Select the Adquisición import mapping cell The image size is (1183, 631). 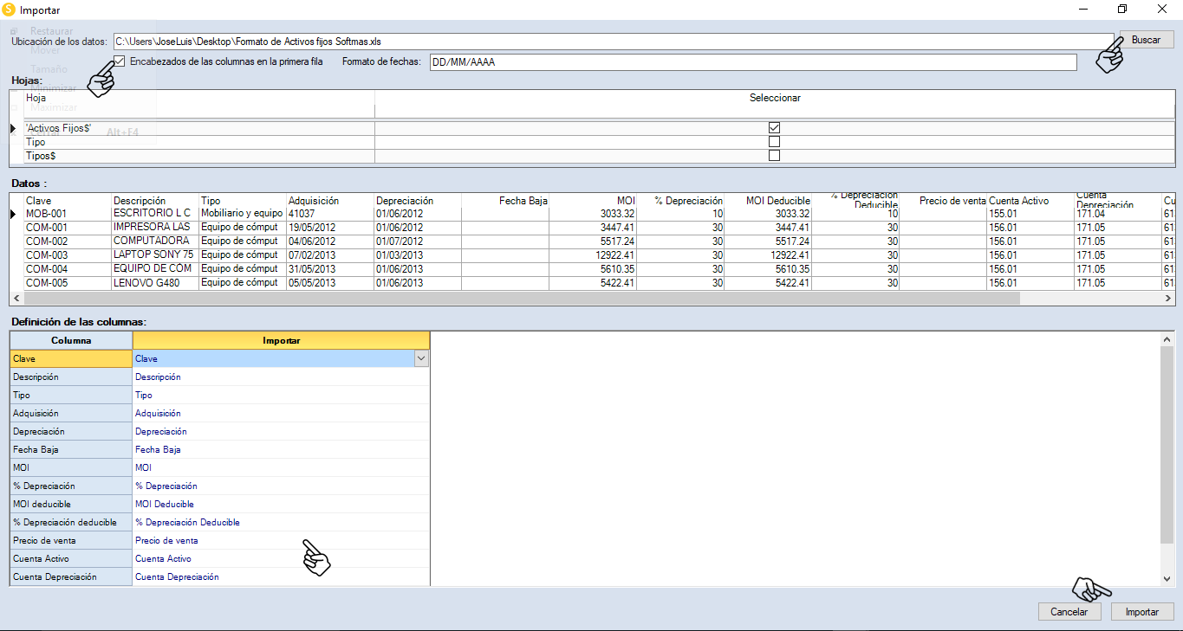pos(281,413)
